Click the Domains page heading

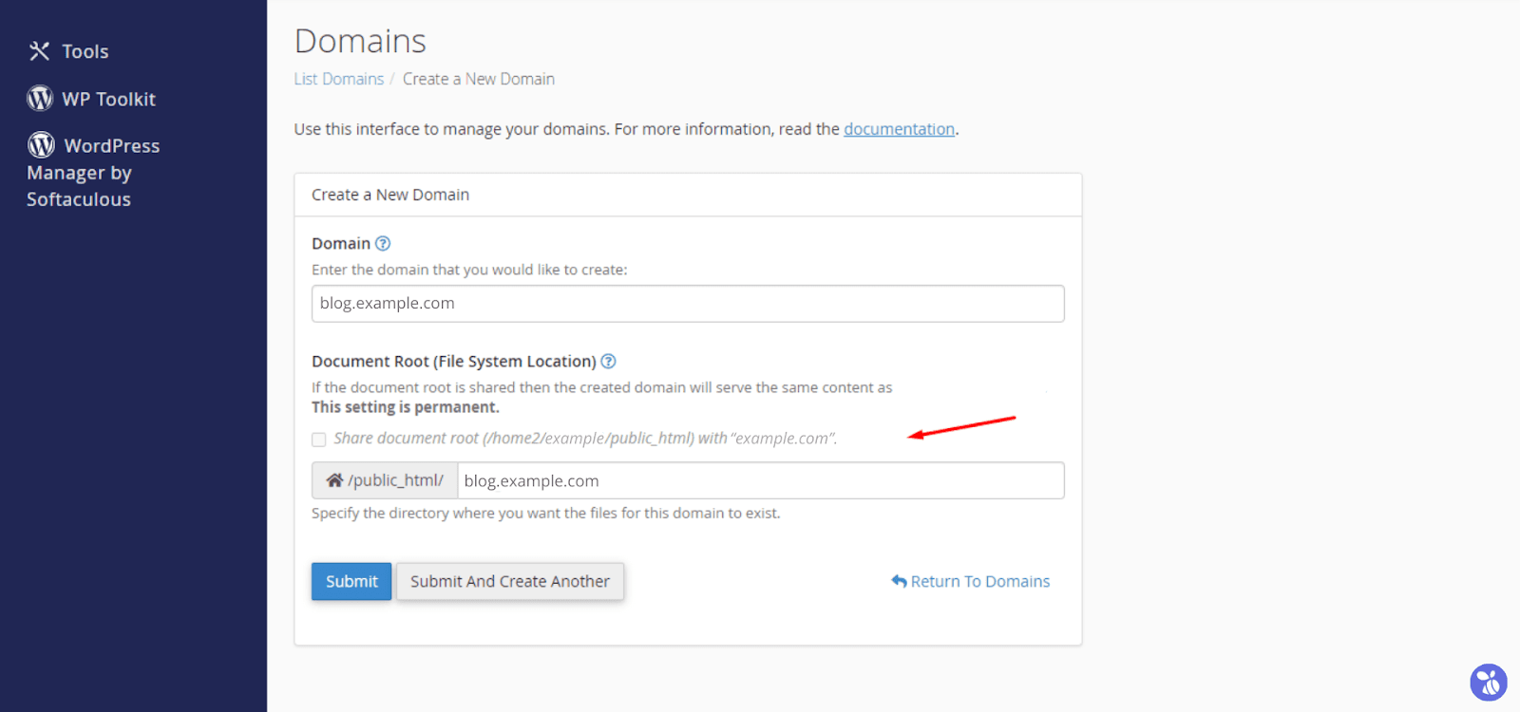(x=360, y=41)
